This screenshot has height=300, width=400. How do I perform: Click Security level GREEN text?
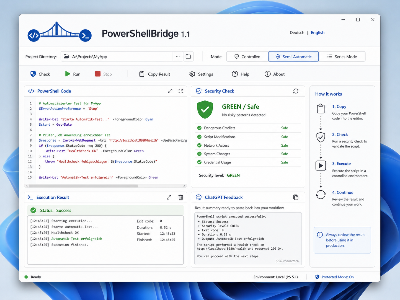pyautogui.click(x=233, y=175)
